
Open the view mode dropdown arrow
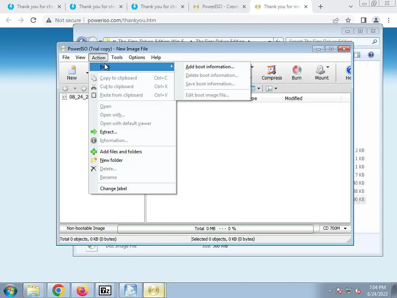click(259, 88)
